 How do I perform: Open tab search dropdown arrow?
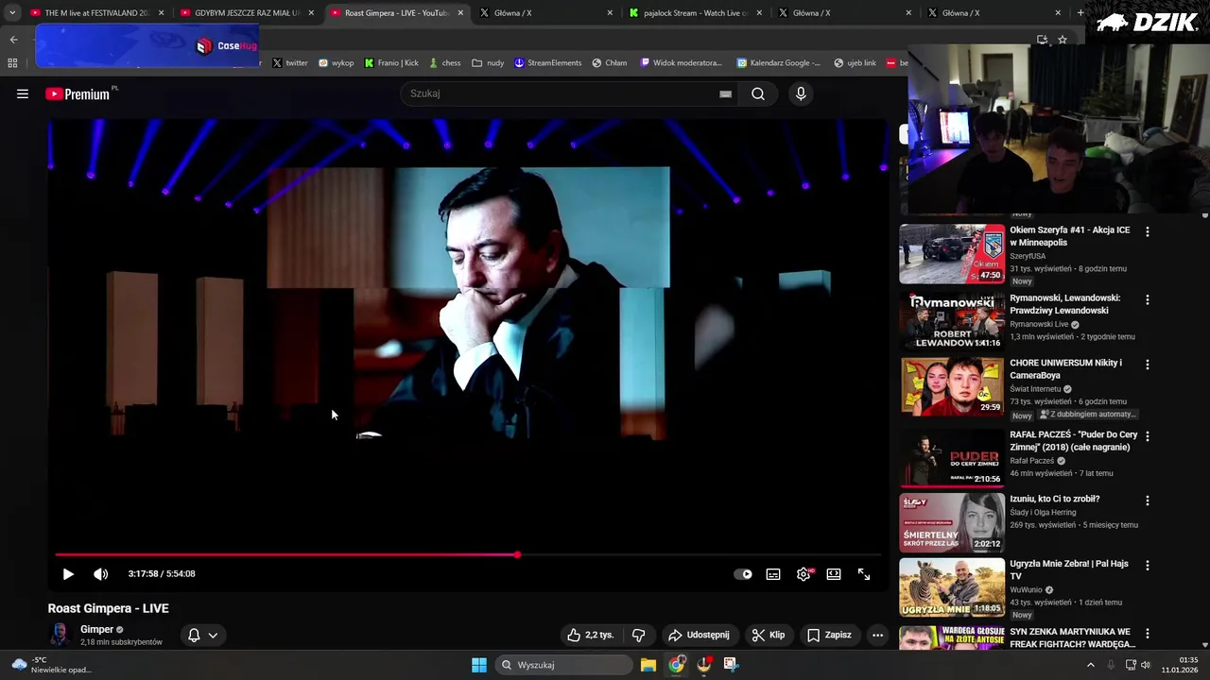click(12, 13)
